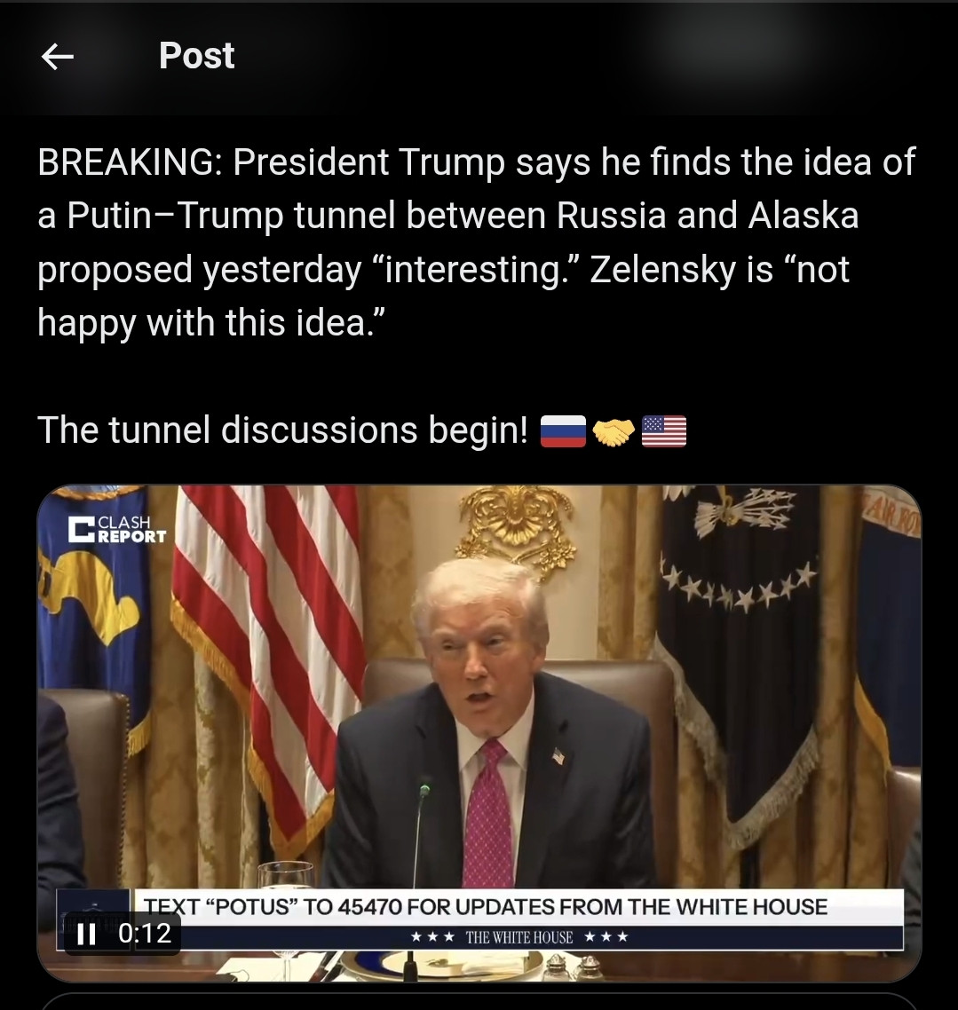Tap the American flag emoji in the post
This screenshot has height=1010, width=958.
pos(664,431)
